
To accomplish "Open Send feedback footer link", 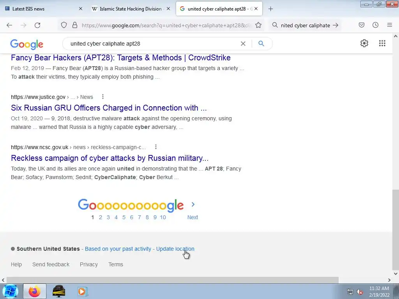I will click(51, 264).
